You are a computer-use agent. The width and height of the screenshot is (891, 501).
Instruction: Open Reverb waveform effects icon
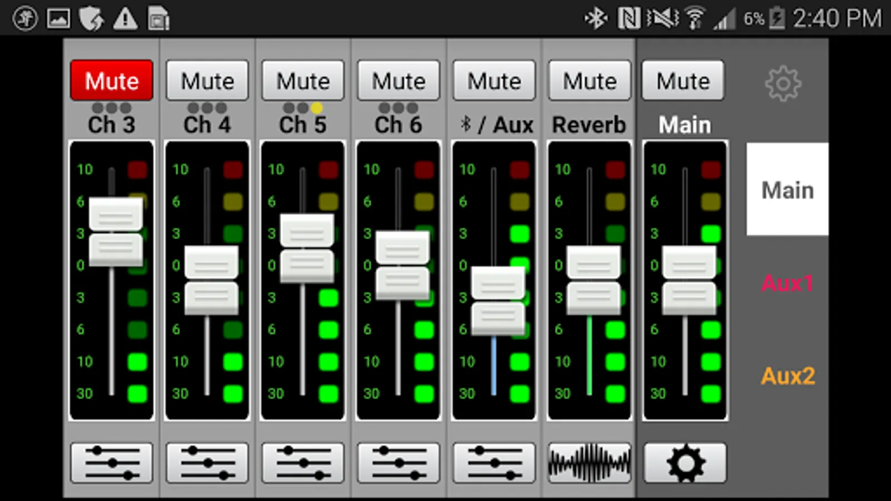tap(590, 463)
